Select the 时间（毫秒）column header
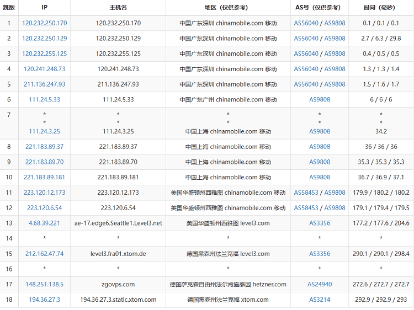 click(x=381, y=7)
